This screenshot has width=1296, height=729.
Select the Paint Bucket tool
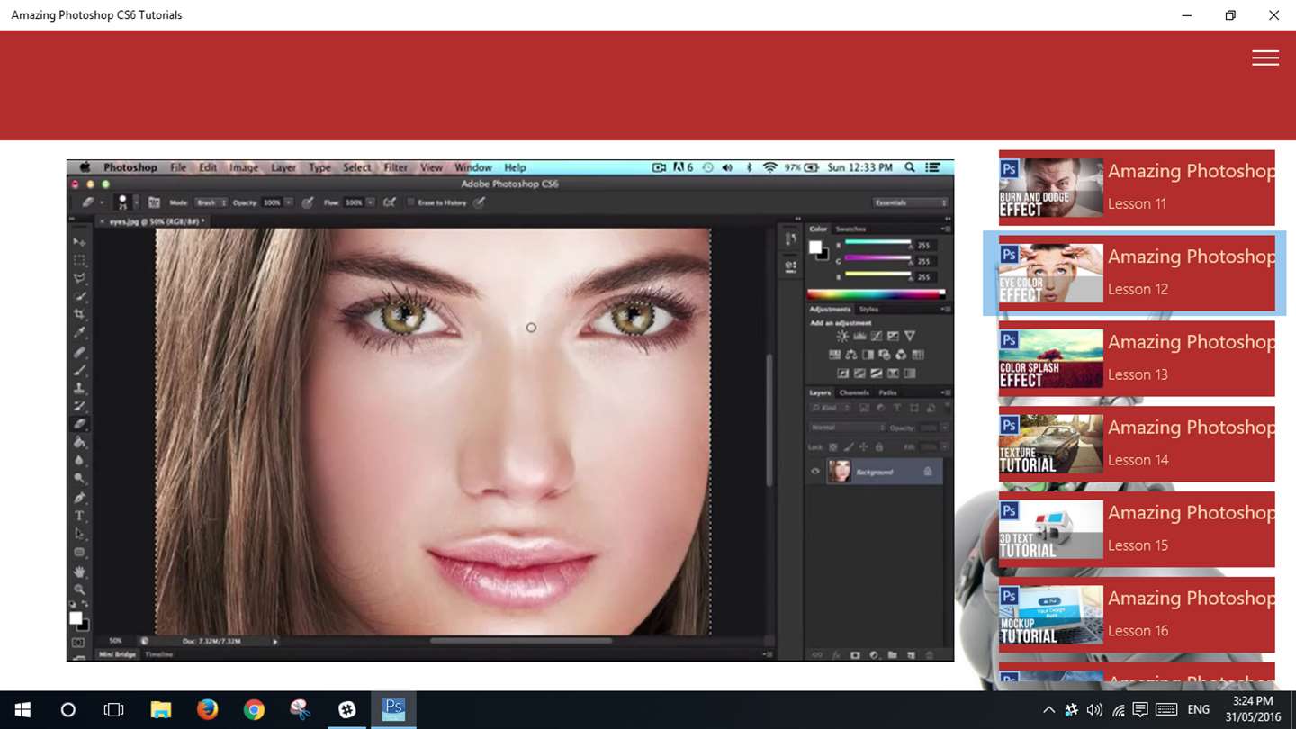(x=79, y=443)
